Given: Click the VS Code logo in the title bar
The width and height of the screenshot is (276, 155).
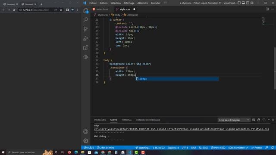Looking at the screenshot, I should tap(85, 3).
